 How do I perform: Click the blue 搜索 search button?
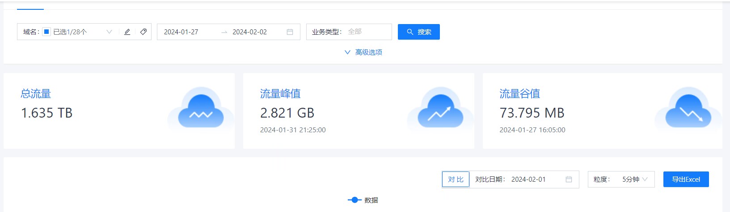419,32
